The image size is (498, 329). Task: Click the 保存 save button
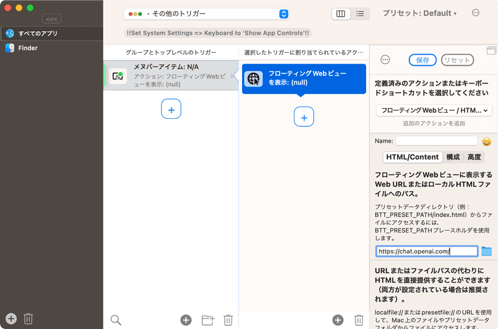423,60
